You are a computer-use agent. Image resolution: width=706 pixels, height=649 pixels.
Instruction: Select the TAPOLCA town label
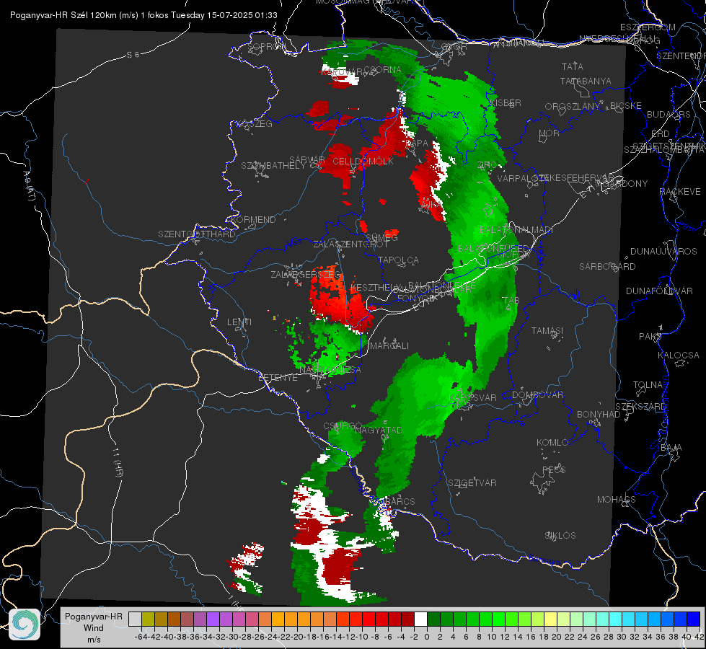coord(398,260)
